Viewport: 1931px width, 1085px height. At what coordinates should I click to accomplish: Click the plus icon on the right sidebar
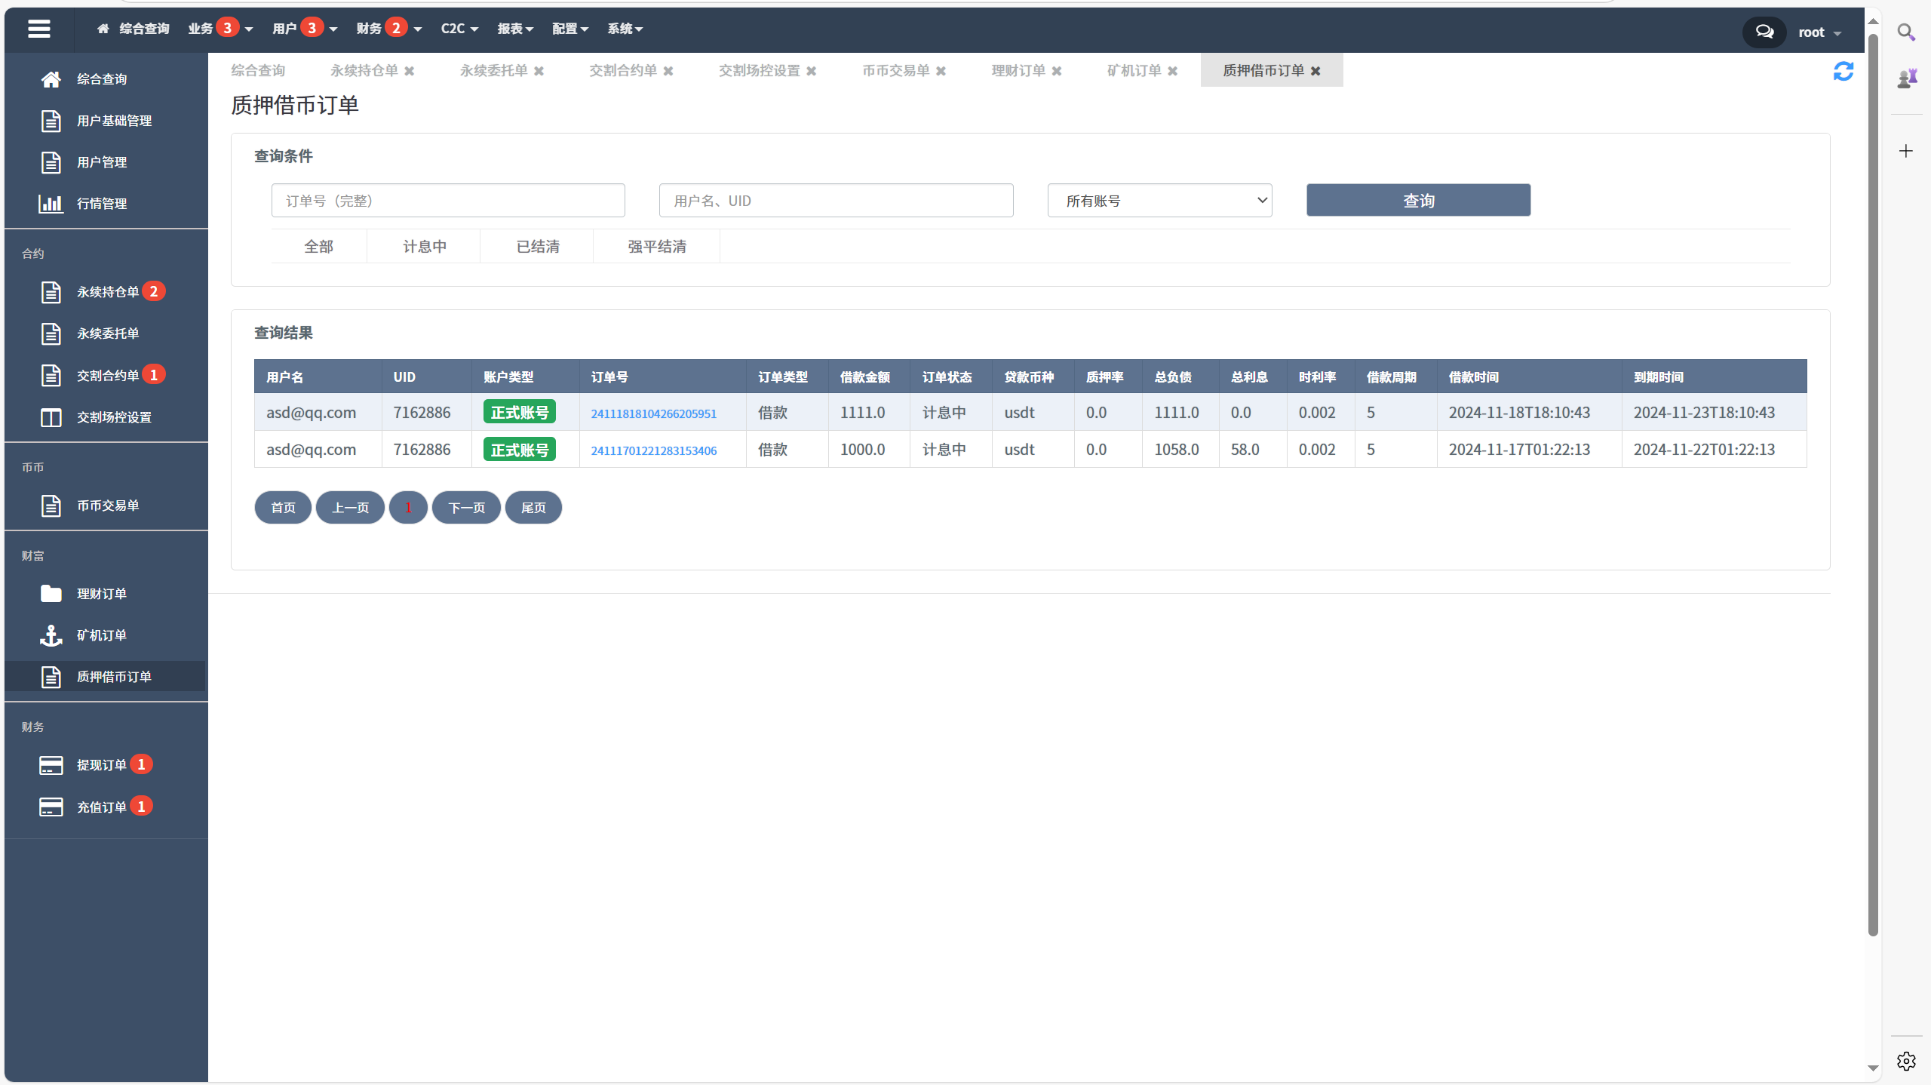tap(1906, 151)
